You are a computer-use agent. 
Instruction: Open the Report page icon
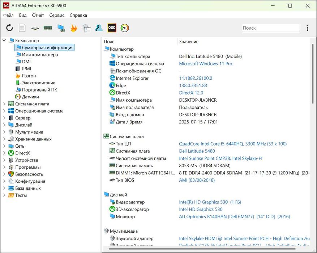point(22,28)
